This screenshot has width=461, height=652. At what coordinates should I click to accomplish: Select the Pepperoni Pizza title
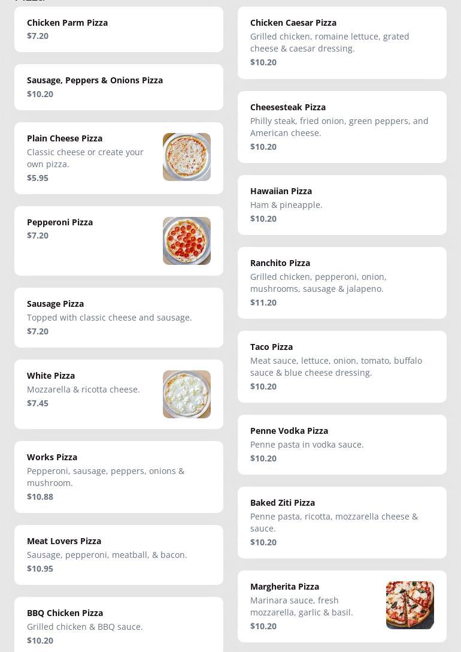click(60, 222)
